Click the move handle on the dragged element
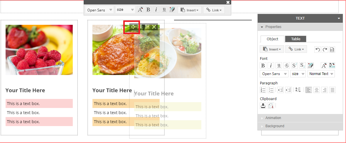The image size is (346, 143). pos(133,27)
